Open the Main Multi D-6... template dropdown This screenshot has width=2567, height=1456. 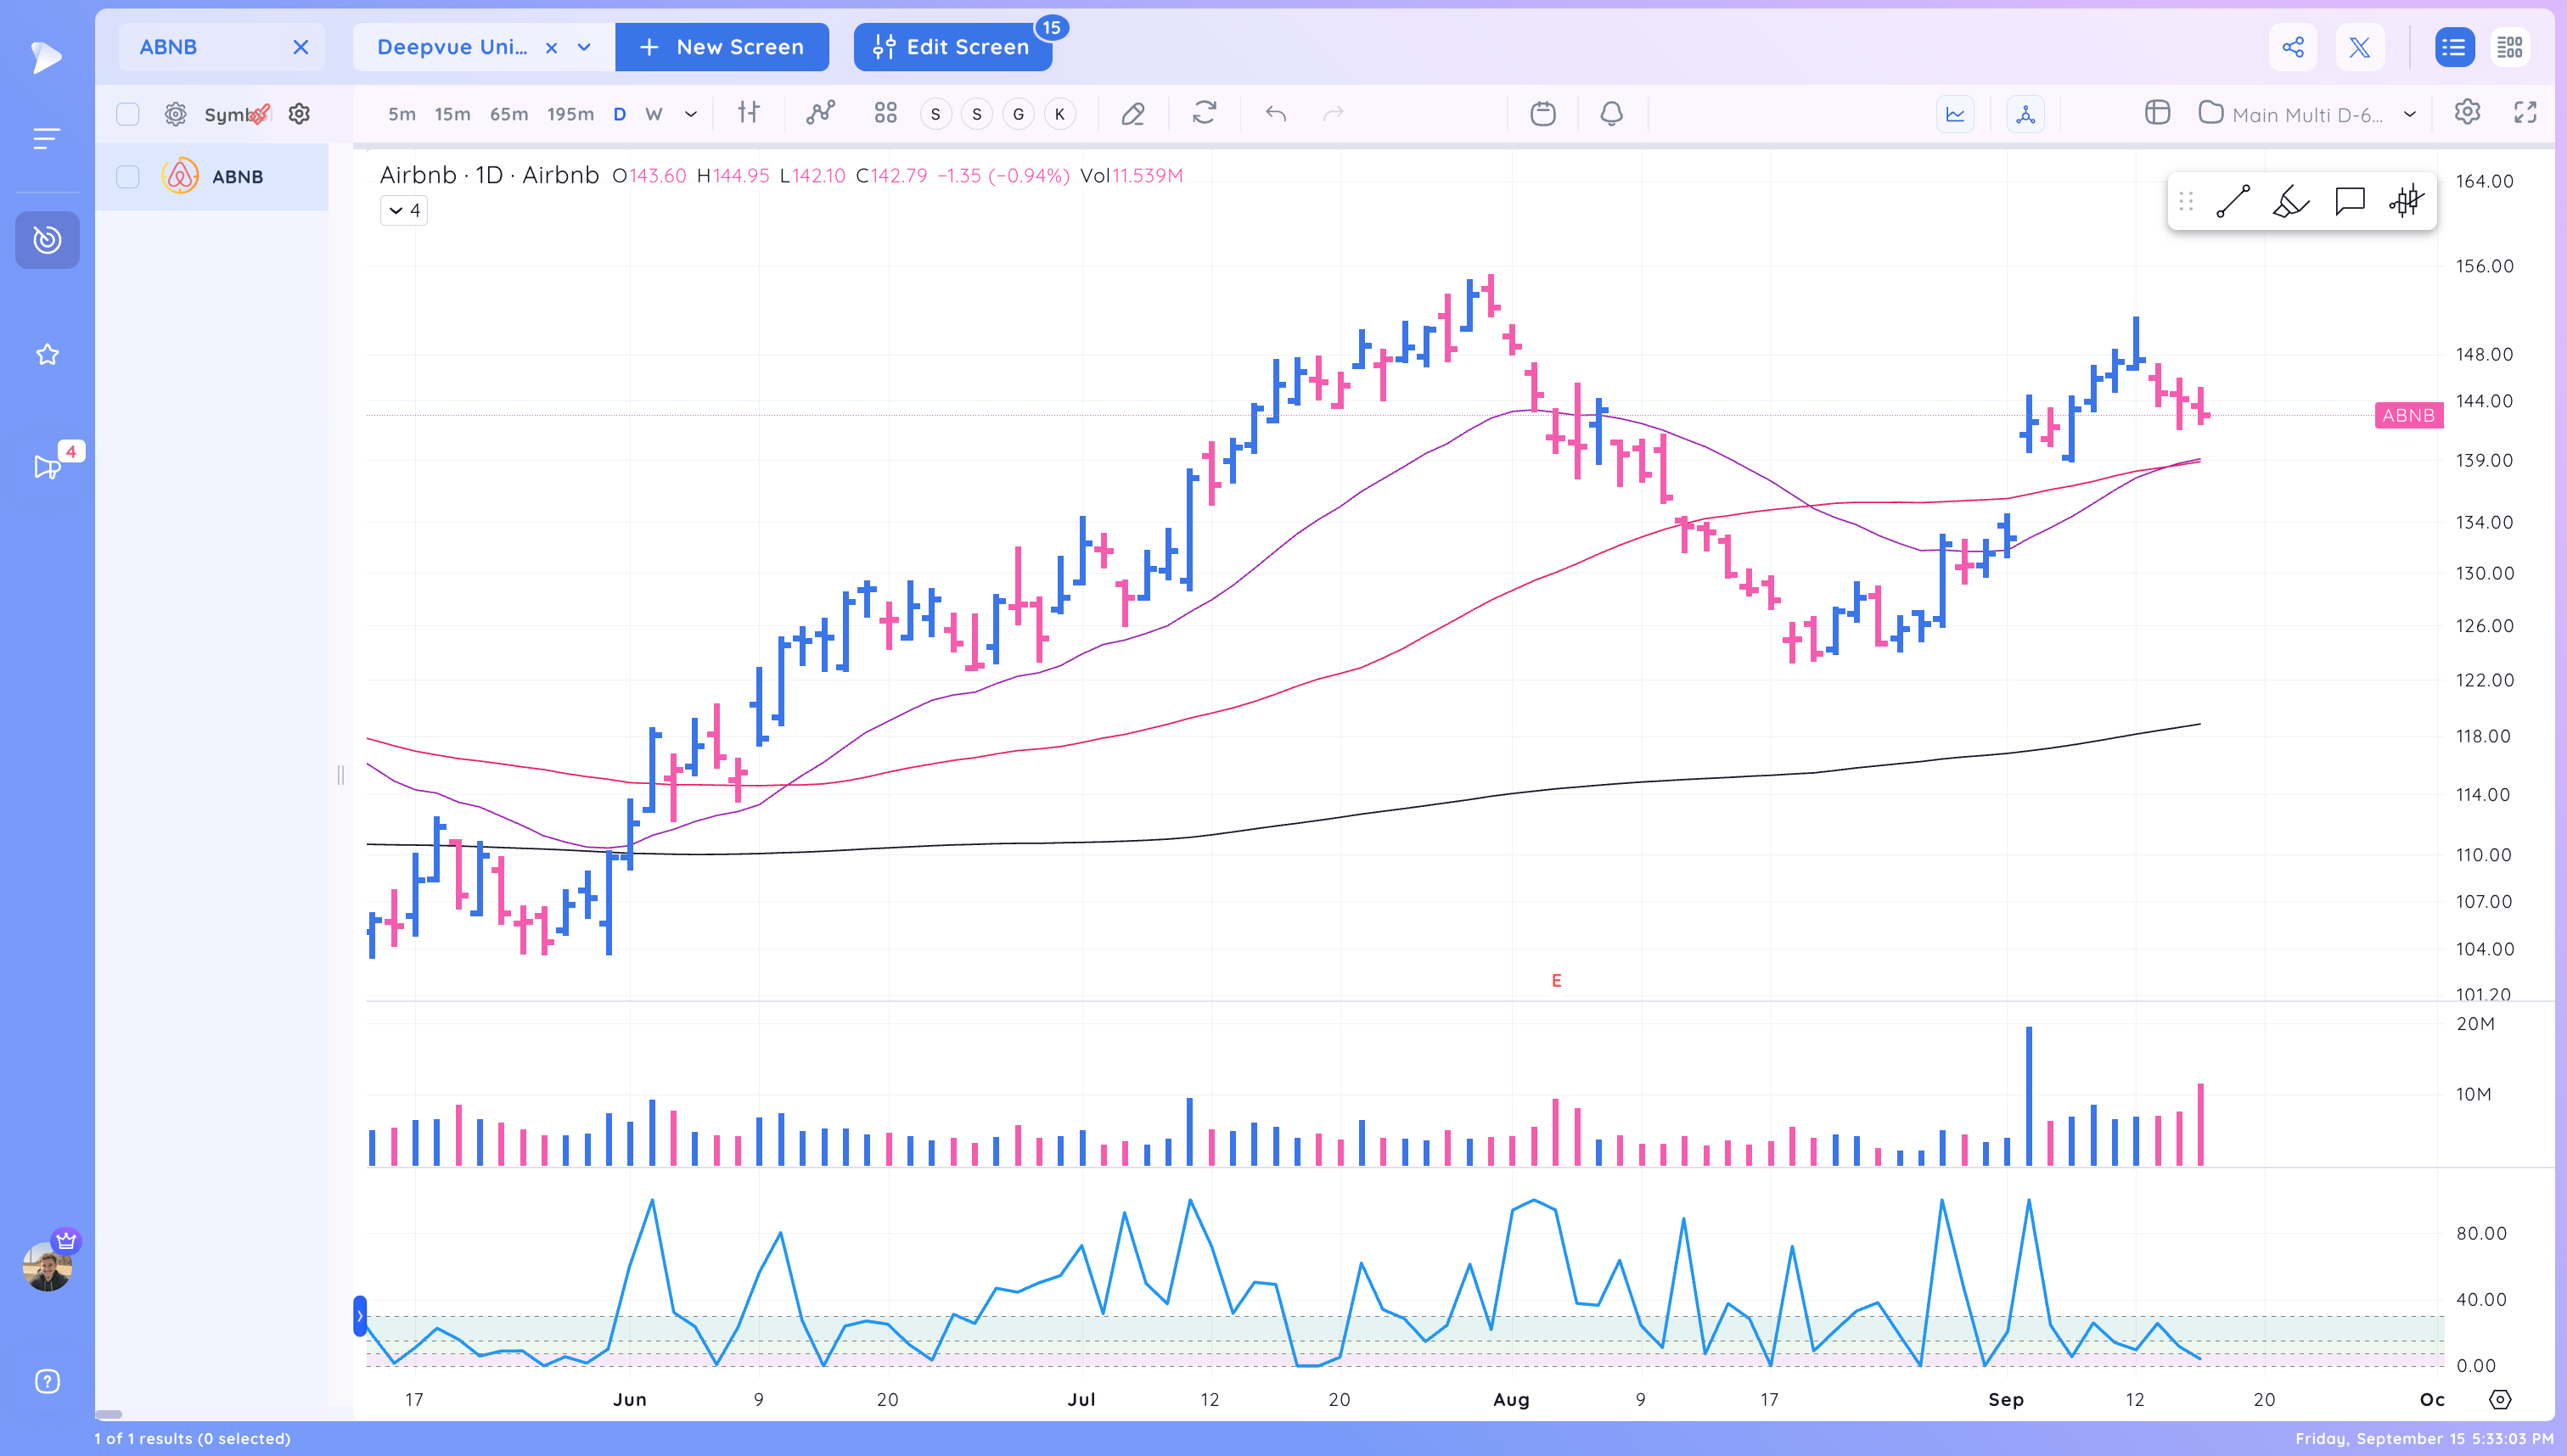coord(2307,114)
